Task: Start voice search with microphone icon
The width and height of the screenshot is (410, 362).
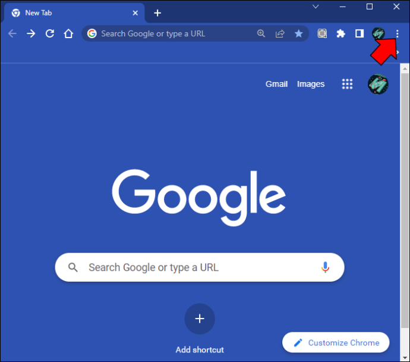Action: [325, 267]
